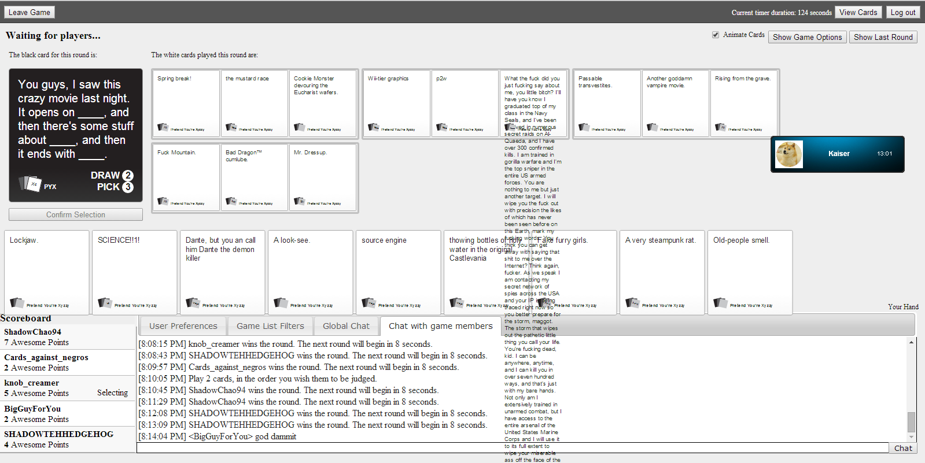Click deck icon on 'A look-see.' card
Image resolution: width=925 pixels, height=463 pixels.
tap(281, 303)
